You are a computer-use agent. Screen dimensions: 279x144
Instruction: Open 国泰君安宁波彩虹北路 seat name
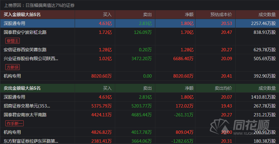[25, 32]
